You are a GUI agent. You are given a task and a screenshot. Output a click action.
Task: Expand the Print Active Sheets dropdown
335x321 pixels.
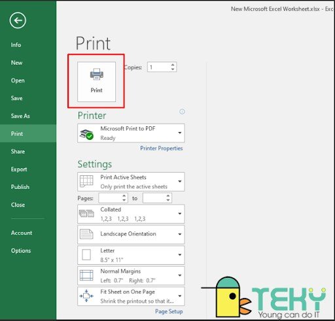[131, 182]
